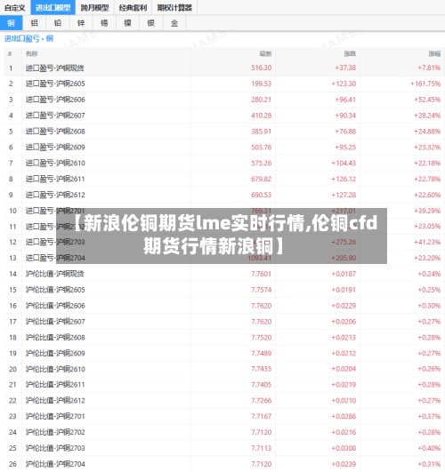The height and width of the screenshot is (472, 445).
Task: Open the 自定义 tab
Action: coord(15,7)
